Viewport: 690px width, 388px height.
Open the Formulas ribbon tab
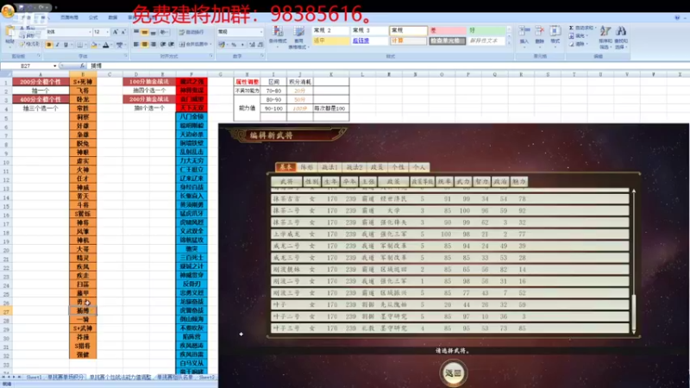pyautogui.click(x=93, y=17)
